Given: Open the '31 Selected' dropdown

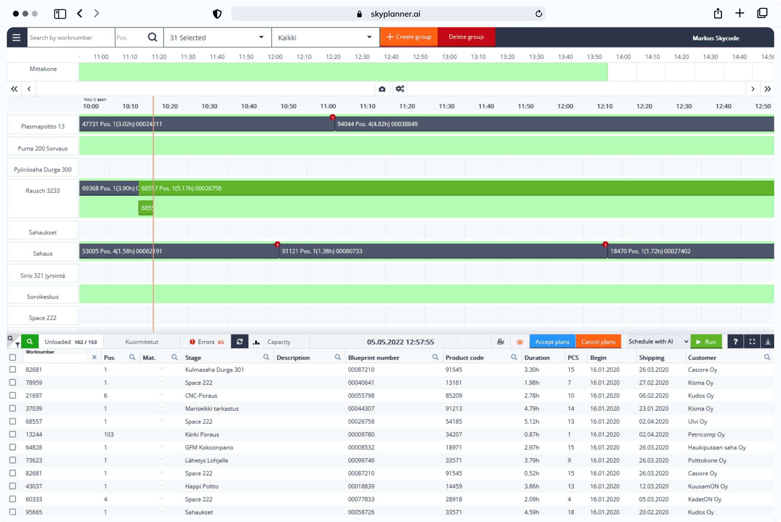Looking at the screenshot, I should (x=217, y=37).
